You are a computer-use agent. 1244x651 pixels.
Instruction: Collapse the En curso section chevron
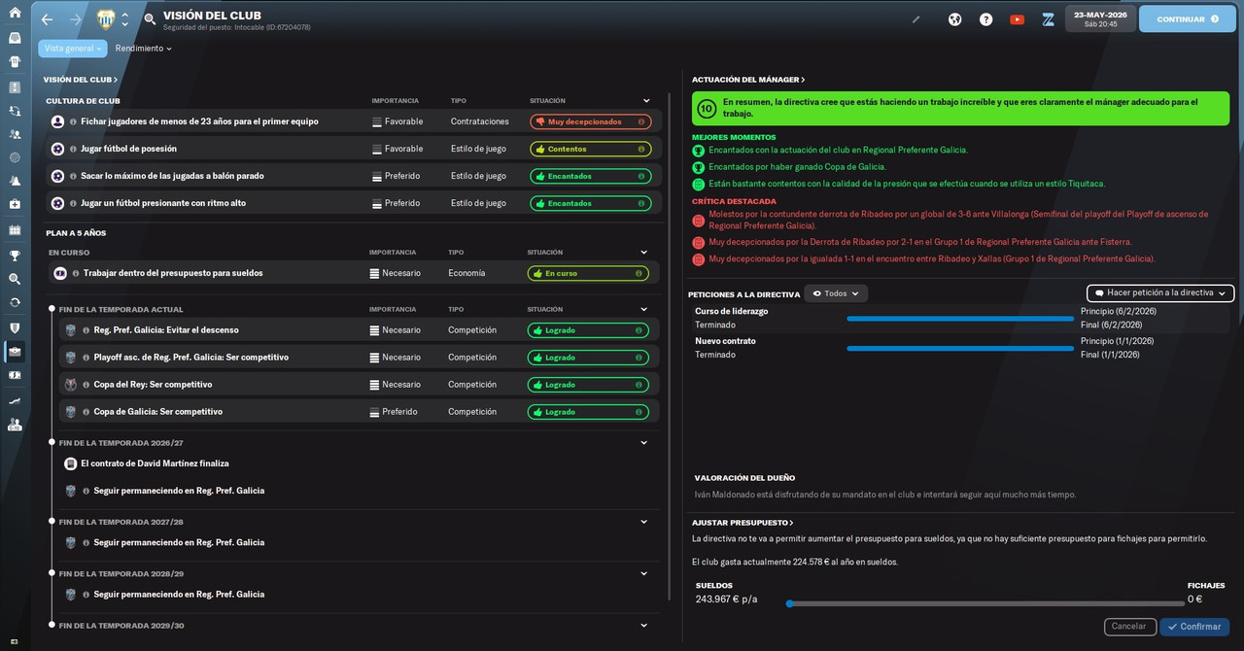tap(643, 253)
